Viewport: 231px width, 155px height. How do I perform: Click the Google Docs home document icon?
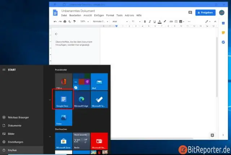(55, 13)
